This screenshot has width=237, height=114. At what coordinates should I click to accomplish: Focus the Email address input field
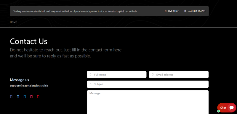coord(179,75)
